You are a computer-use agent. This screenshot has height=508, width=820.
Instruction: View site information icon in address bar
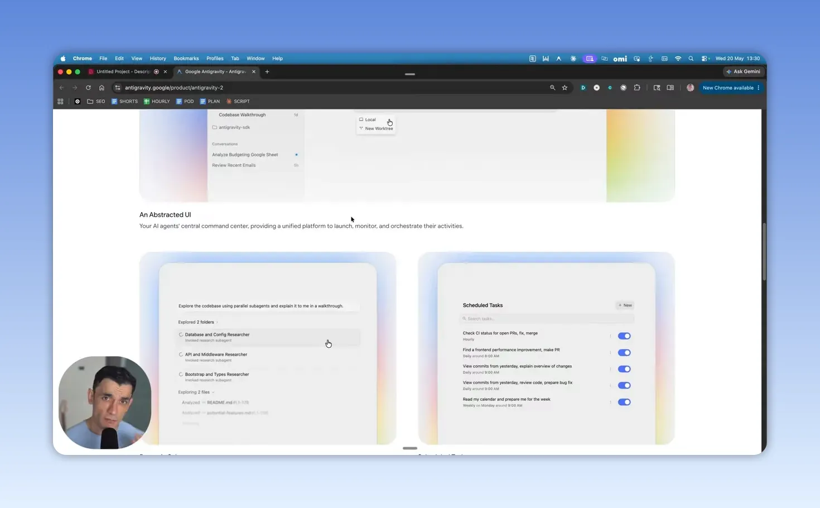pyautogui.click(x=117, y=88)
